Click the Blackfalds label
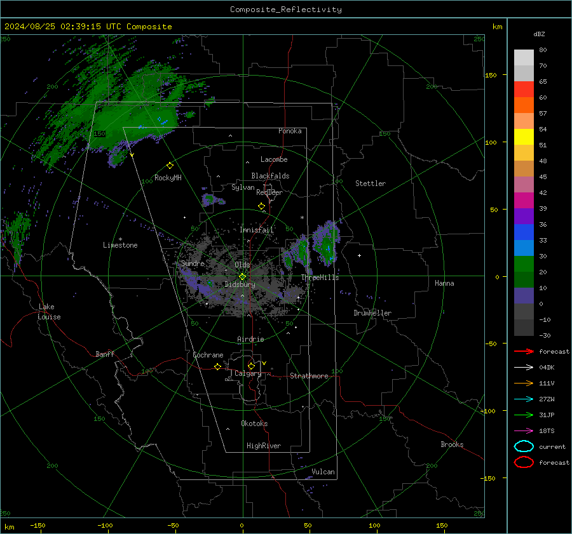 [270, 176]
